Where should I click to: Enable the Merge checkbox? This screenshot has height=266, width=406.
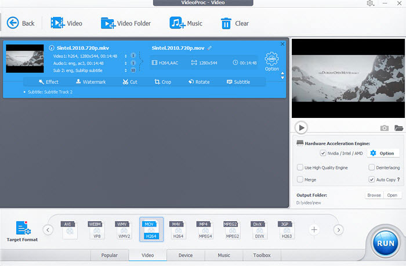pos(300,179)
